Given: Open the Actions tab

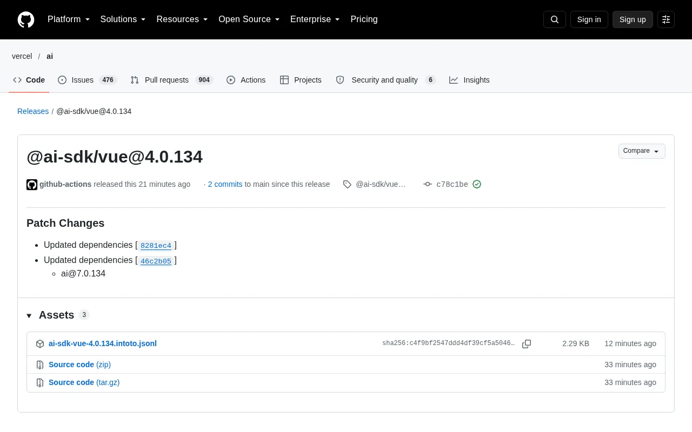Looking at the screenshot, I should pos(246,80).
